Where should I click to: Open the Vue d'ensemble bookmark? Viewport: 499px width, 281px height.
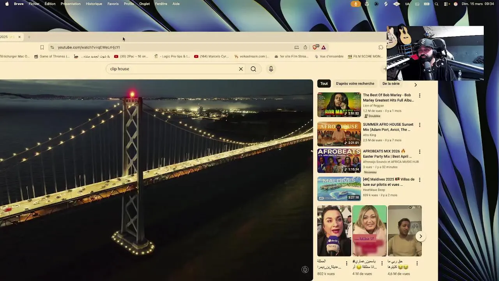[329, 56]
